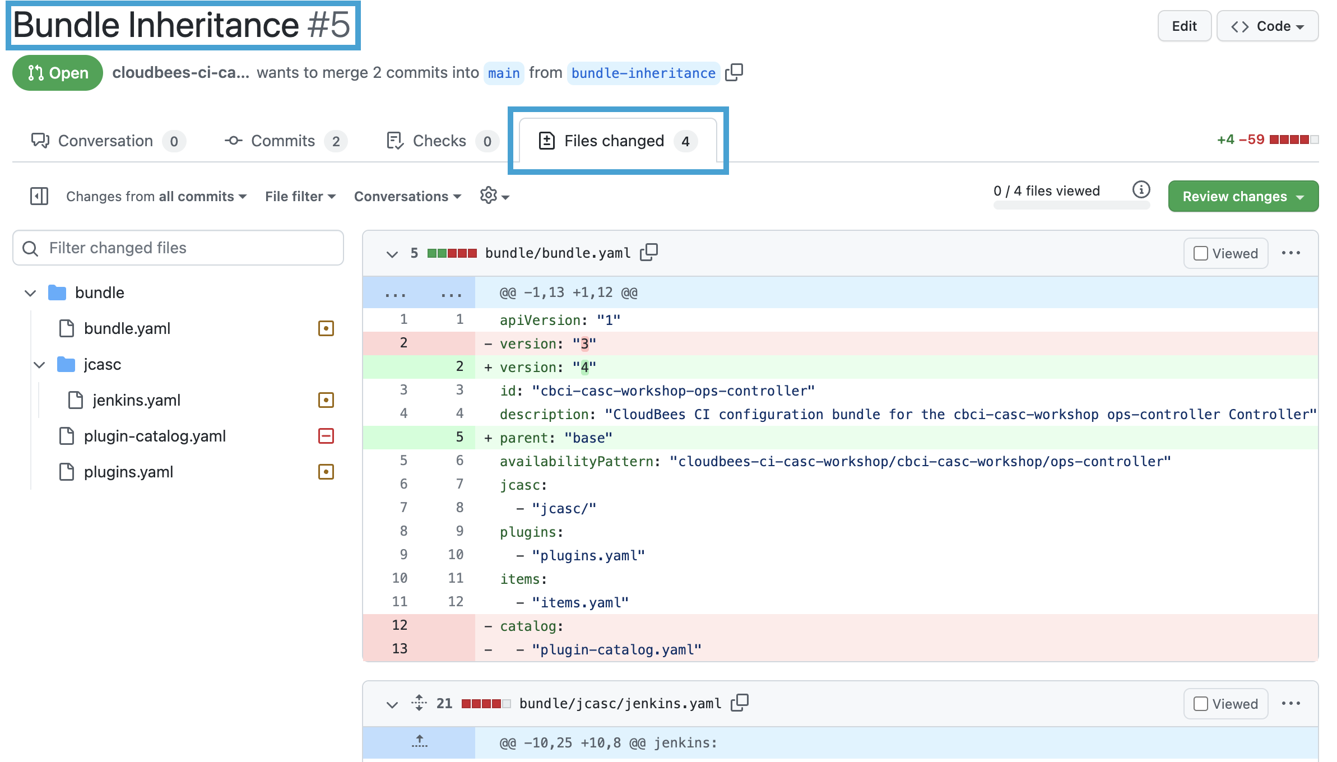
Task: Click the Review changes button
Action: coord(1243,196)
